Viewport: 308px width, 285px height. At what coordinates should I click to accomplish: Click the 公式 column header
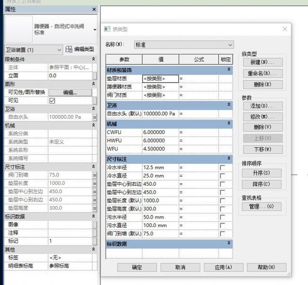coord(199,59)
